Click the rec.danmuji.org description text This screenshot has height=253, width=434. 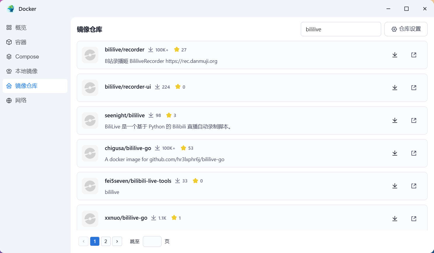click(x=161, y=61)
